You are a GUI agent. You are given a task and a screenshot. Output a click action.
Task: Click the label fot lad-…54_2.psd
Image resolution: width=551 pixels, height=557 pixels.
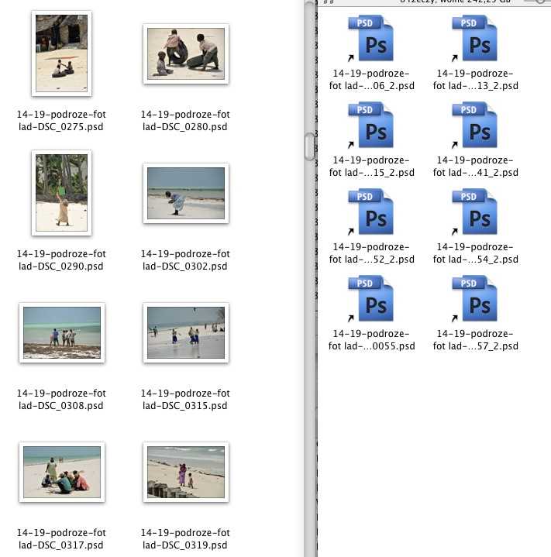[475, 260]
